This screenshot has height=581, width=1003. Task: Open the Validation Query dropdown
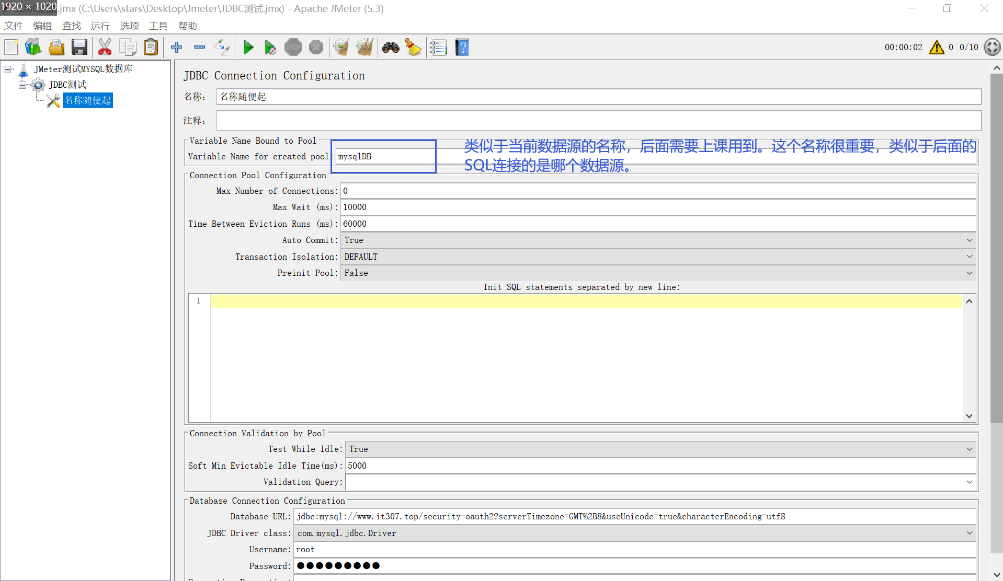[x=970, y=482]
